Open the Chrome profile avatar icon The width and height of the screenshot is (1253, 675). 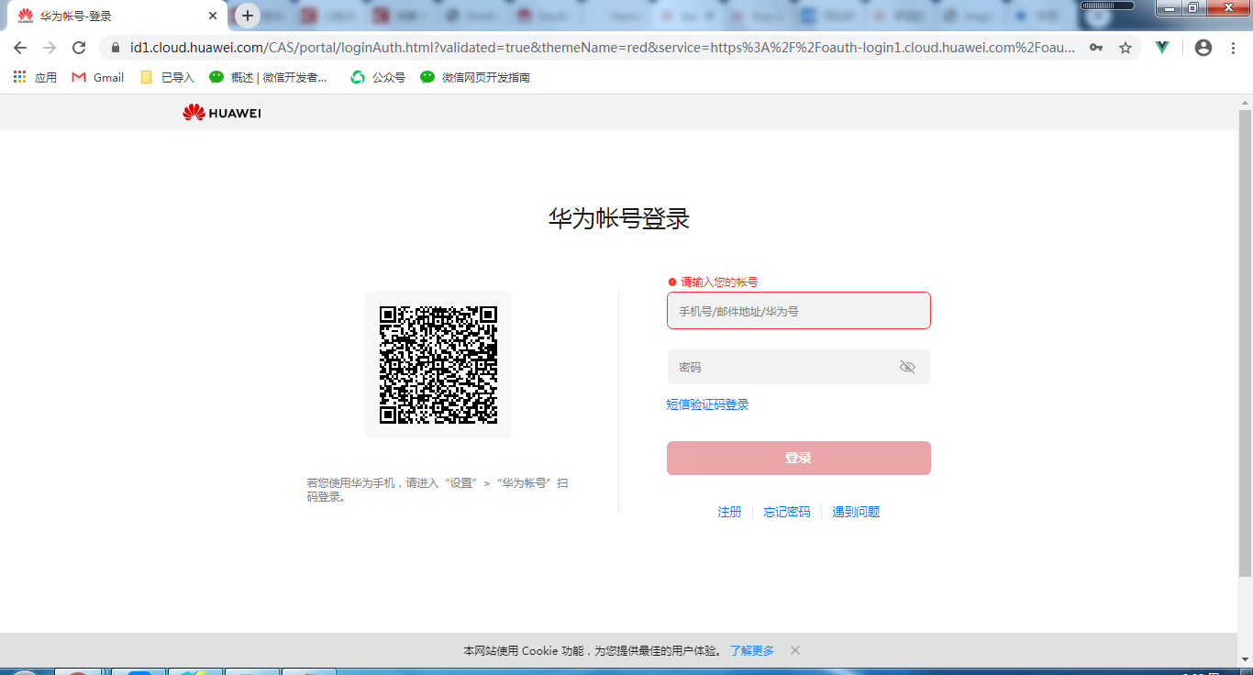click(x=1203, y=48)
